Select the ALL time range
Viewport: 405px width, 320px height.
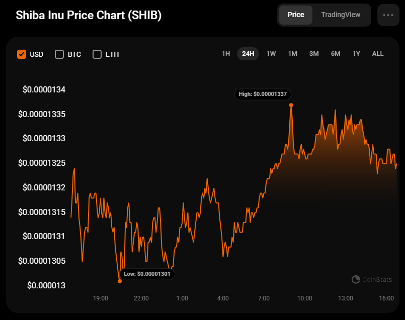click(378, 54)
